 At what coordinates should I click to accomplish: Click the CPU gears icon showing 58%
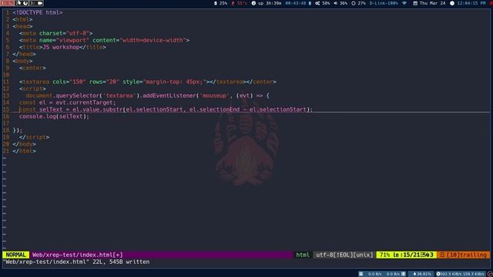point(317,3)
